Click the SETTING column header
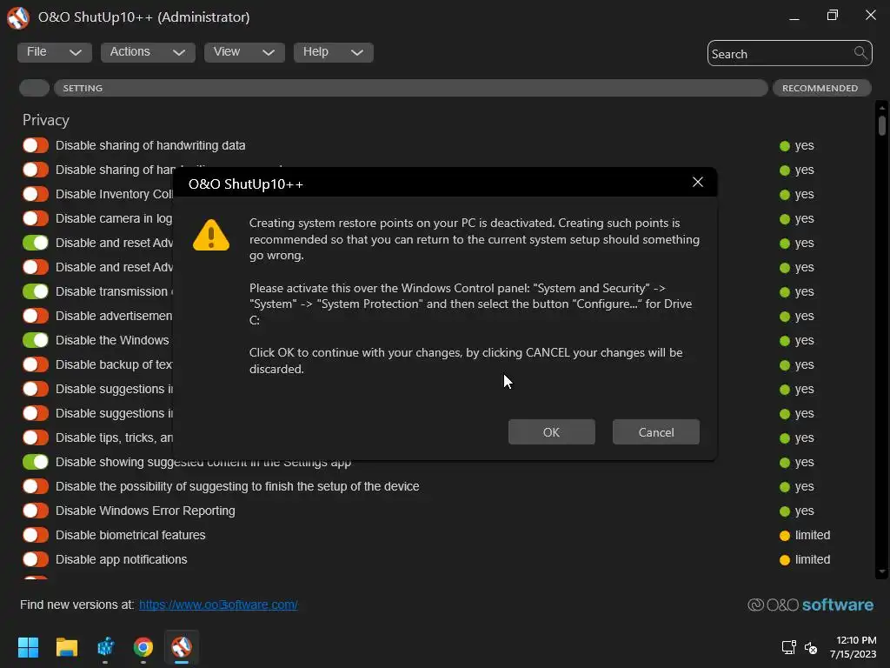890x668 pixels. tap(411, 88)
